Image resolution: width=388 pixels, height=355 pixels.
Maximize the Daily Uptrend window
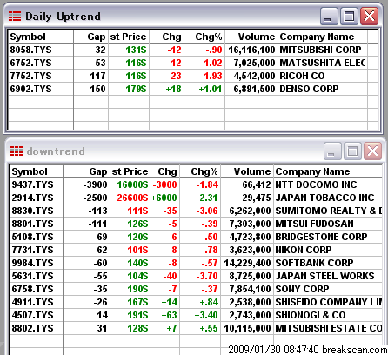pyautogui.click(x=349, y=16)
